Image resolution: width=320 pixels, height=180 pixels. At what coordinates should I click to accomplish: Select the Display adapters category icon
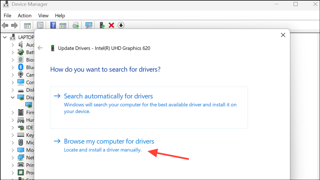[x=21, y=97]
